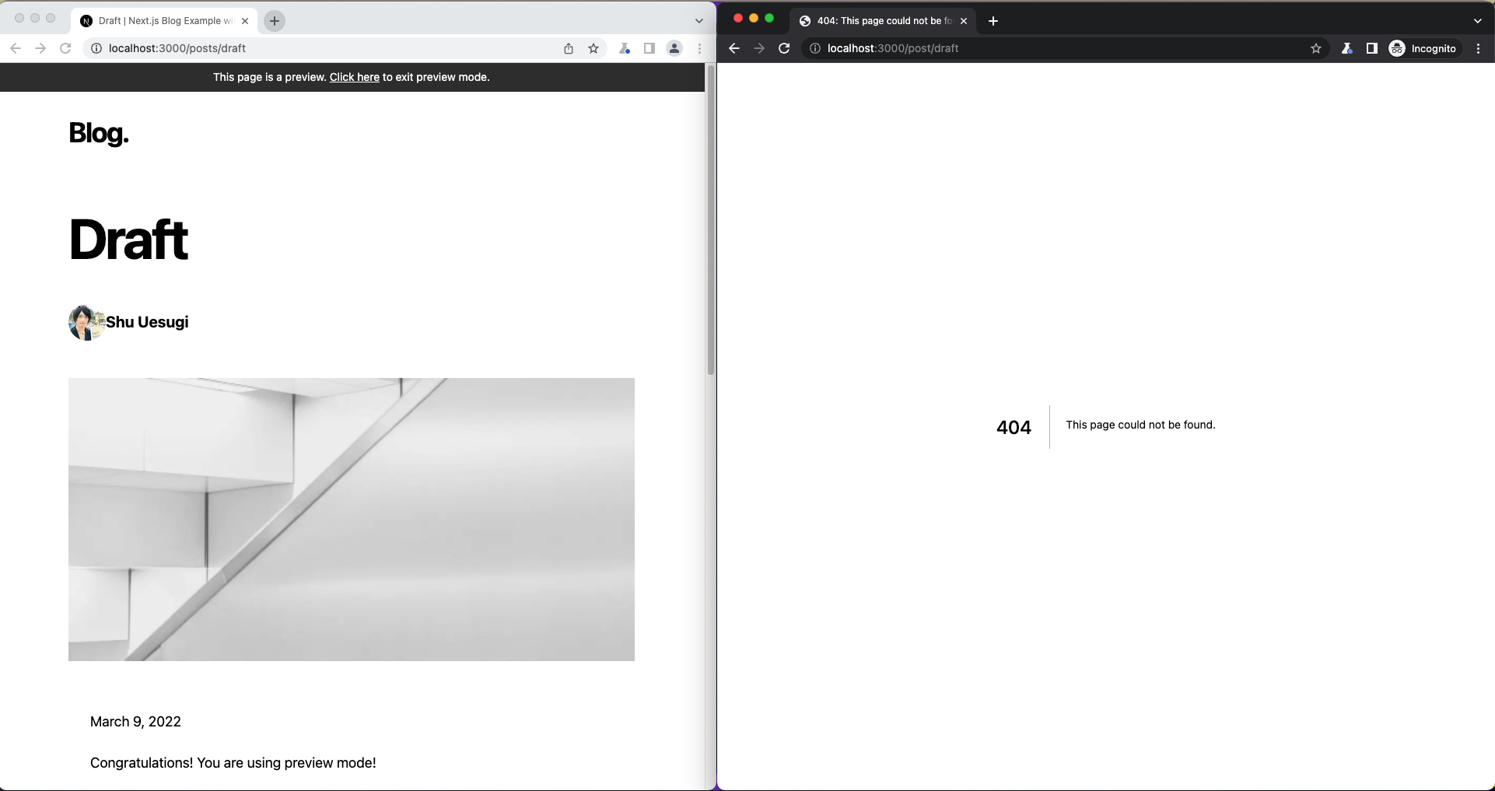This screenshot has height=791, width=1495.
Task: Open the side panel in the left window
Action: 649,48
